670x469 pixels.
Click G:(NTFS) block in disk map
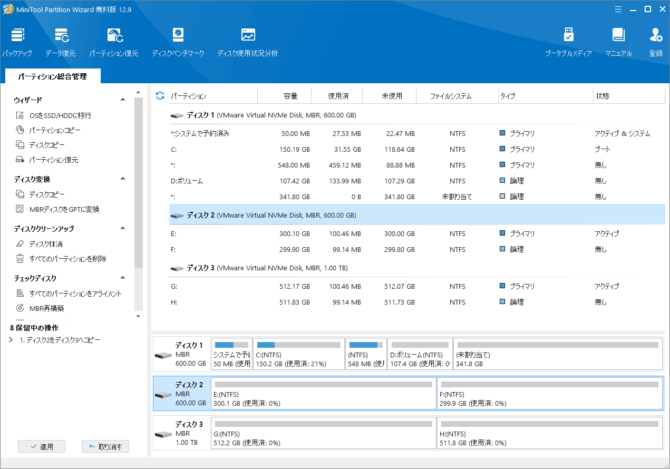(324, 433)
